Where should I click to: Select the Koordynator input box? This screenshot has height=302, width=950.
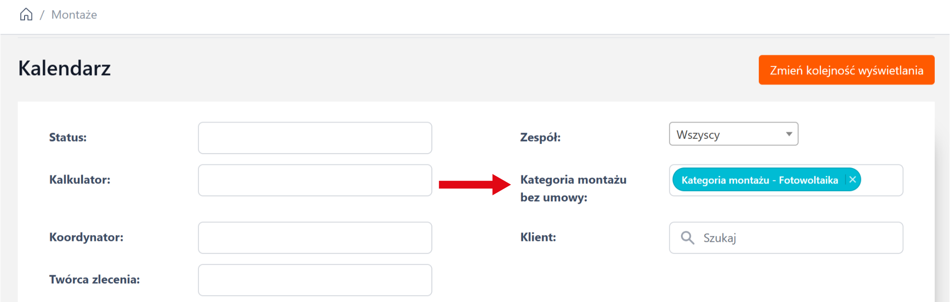click(x=315, y=238)
